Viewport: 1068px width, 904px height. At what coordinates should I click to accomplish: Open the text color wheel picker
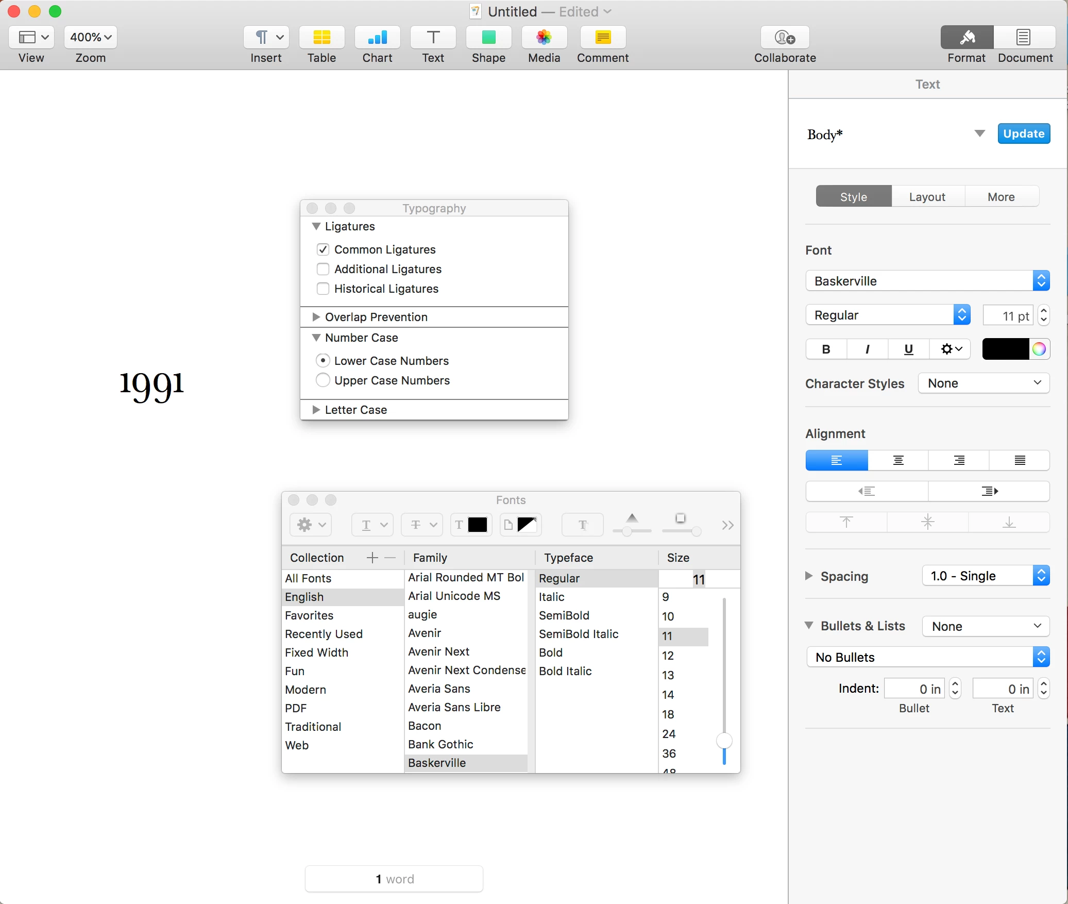(x=1039, y=349)
